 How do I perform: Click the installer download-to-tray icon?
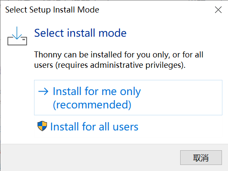(x=17, y=36)
